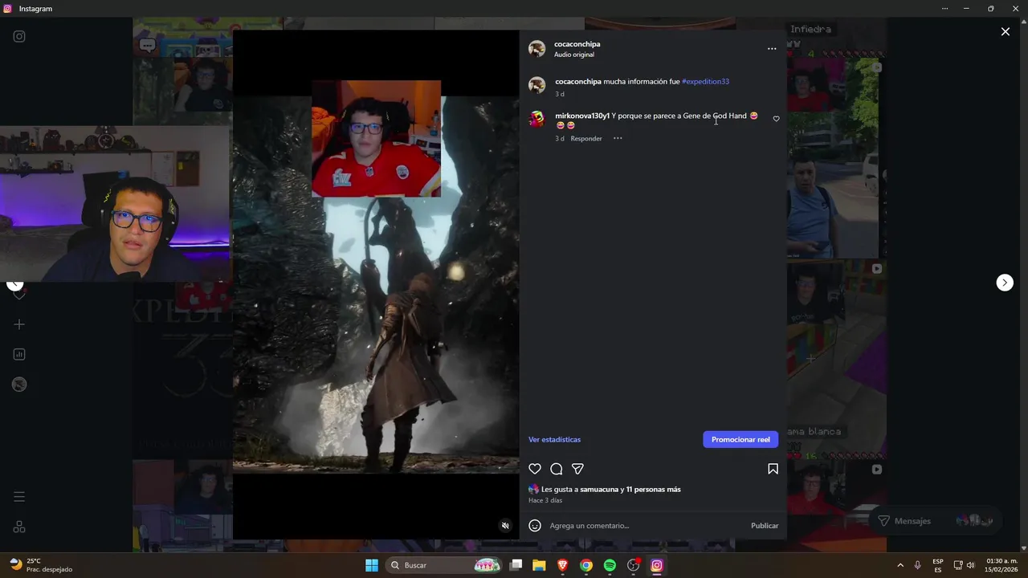Open the Brave browser from the taskbar
The width and height of the screenshot is (1028, 578).
click(x=563, y=565)
